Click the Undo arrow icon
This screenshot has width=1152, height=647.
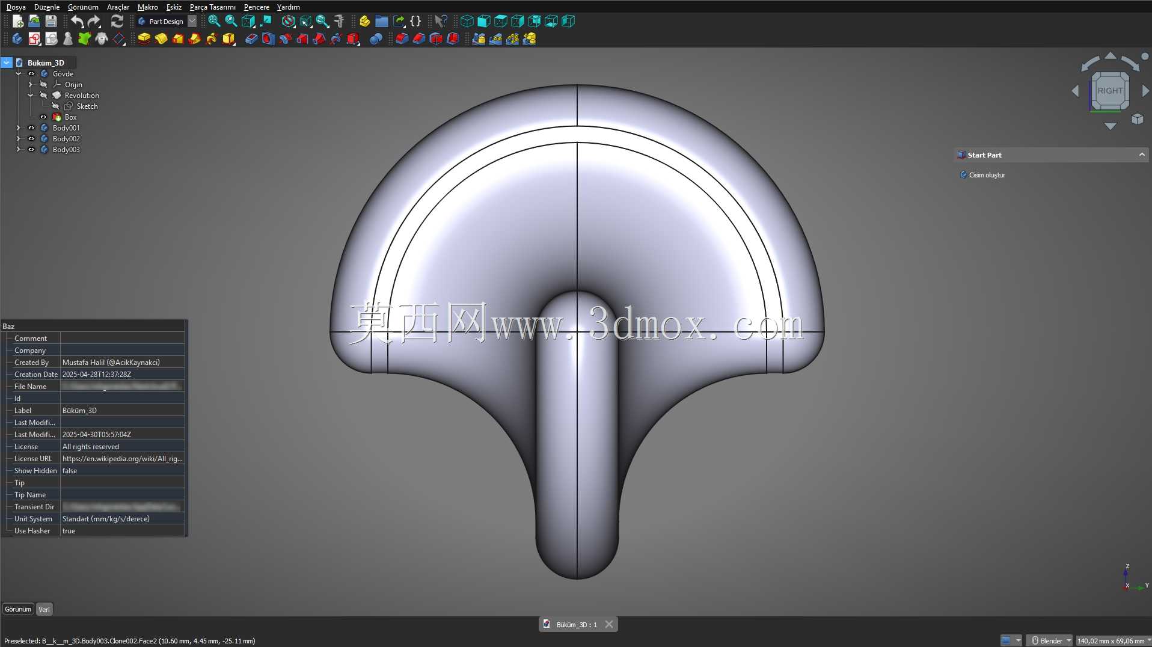point(77,22)
